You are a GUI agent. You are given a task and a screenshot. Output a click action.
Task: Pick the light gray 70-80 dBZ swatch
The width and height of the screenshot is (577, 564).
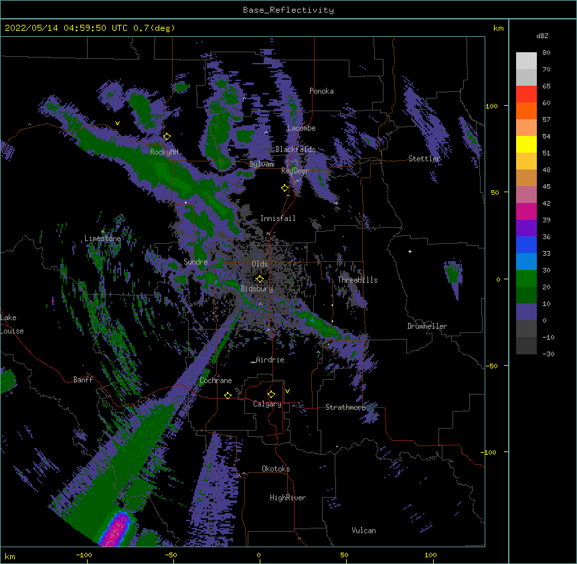tap(526, 61)
